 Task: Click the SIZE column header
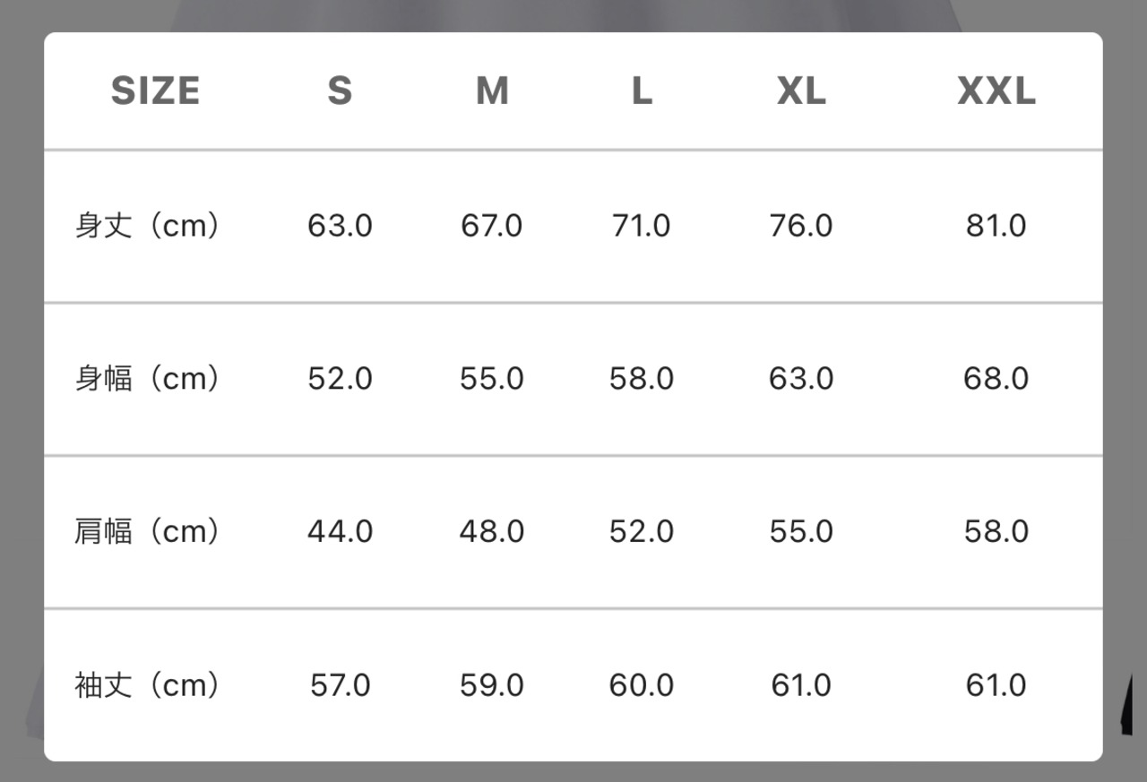click(x=155, y=91)
